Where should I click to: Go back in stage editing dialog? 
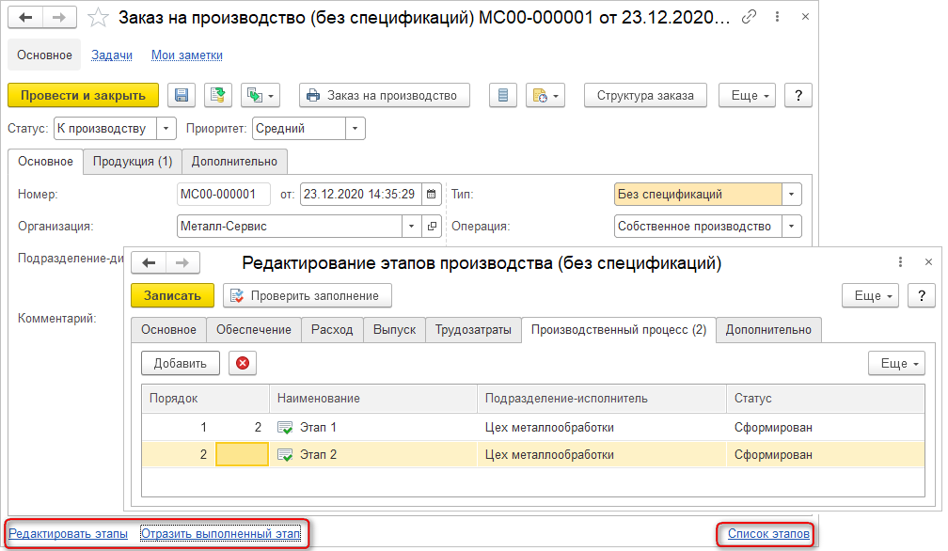click(x=149, y=263)
